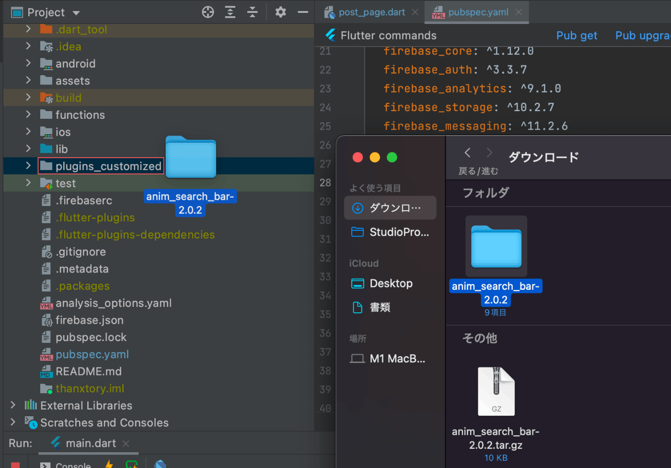Click the Pub upgrade link
The image size is (671, 468).
[643, 35]
